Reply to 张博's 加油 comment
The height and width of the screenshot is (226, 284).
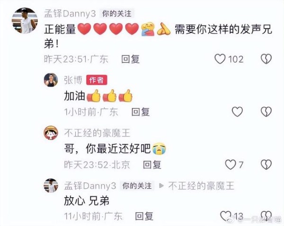click(141, 112)
